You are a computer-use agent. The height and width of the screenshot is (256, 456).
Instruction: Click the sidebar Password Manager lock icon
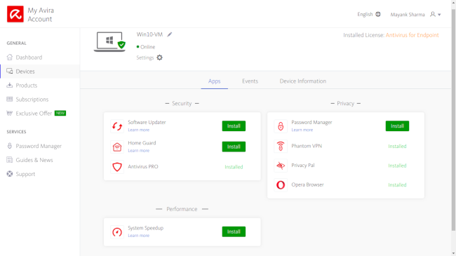tap(10, 146)
